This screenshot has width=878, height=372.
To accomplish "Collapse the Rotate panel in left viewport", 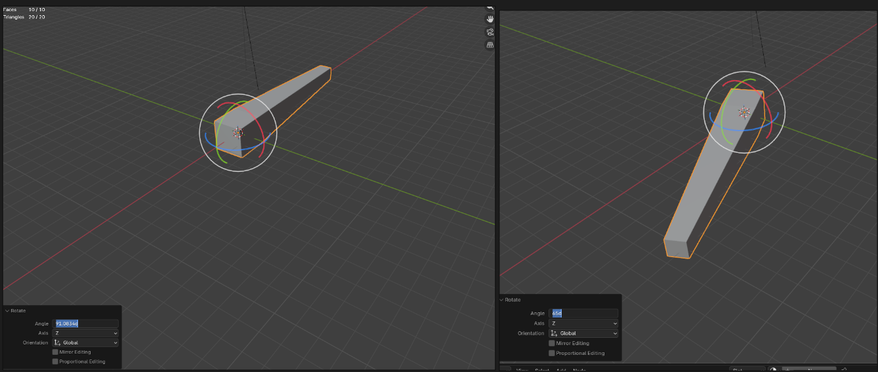I will pyautogui.click(x=7, y=310).
